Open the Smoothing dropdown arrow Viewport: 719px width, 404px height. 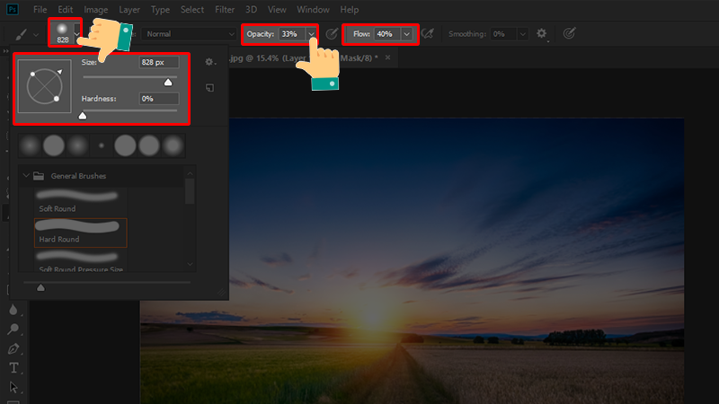click(523, 34)
